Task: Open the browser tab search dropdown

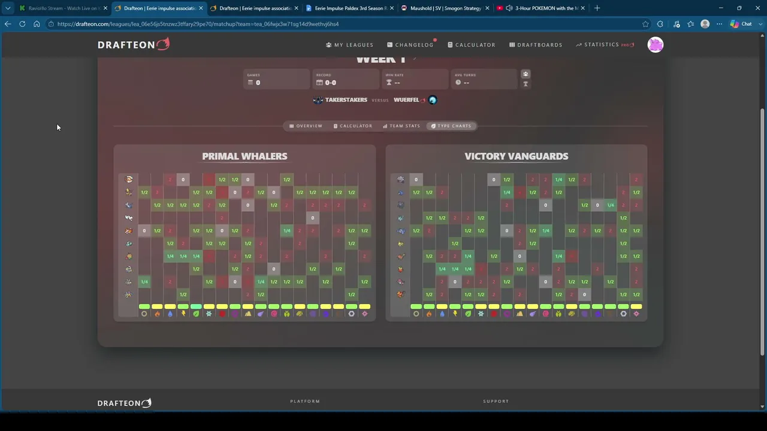Action: point(8,8)
